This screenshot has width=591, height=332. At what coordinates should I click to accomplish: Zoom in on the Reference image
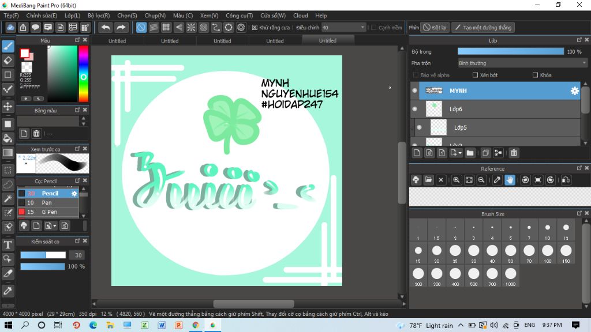pos(457,180)
